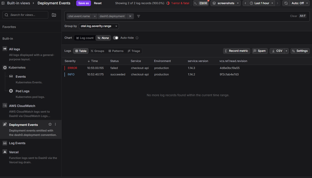Click the succeeded status cell
Viewport: 312px width, 178px height.
118,75
